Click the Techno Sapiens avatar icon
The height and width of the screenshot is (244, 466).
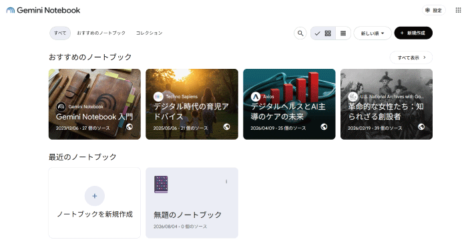tap(158, 96)
